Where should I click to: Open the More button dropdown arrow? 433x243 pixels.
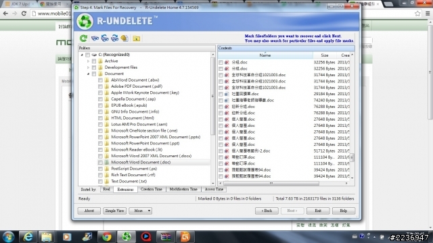(x=149, y=211)
